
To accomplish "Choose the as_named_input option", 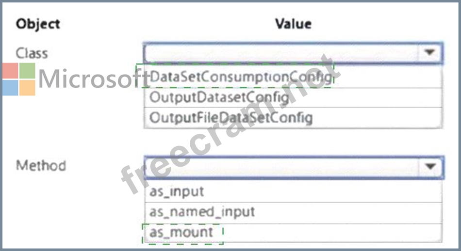I will tap(202, 212).
